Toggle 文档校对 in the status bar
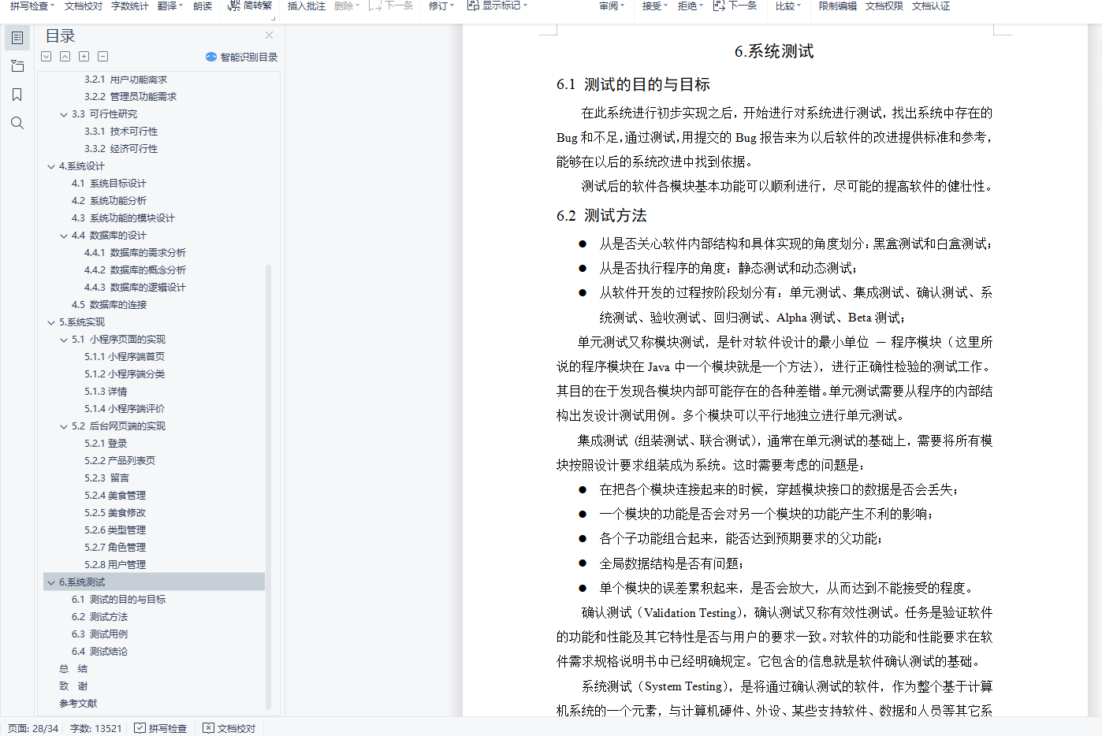The image size is (1102, 736). point(229,728)
